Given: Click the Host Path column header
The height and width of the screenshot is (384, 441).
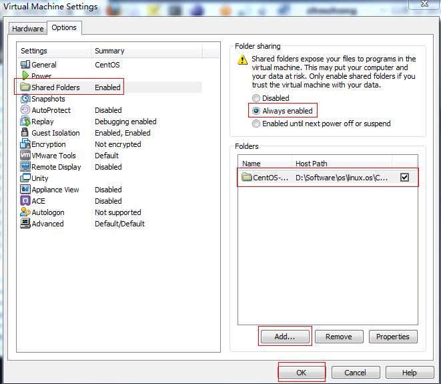Looking at the screenshot, I should tap(342, 164).
